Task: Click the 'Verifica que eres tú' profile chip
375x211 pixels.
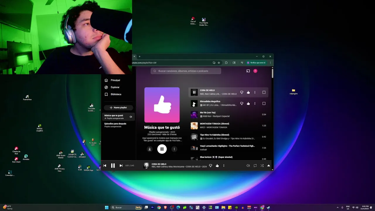Action: click(256, 63)
